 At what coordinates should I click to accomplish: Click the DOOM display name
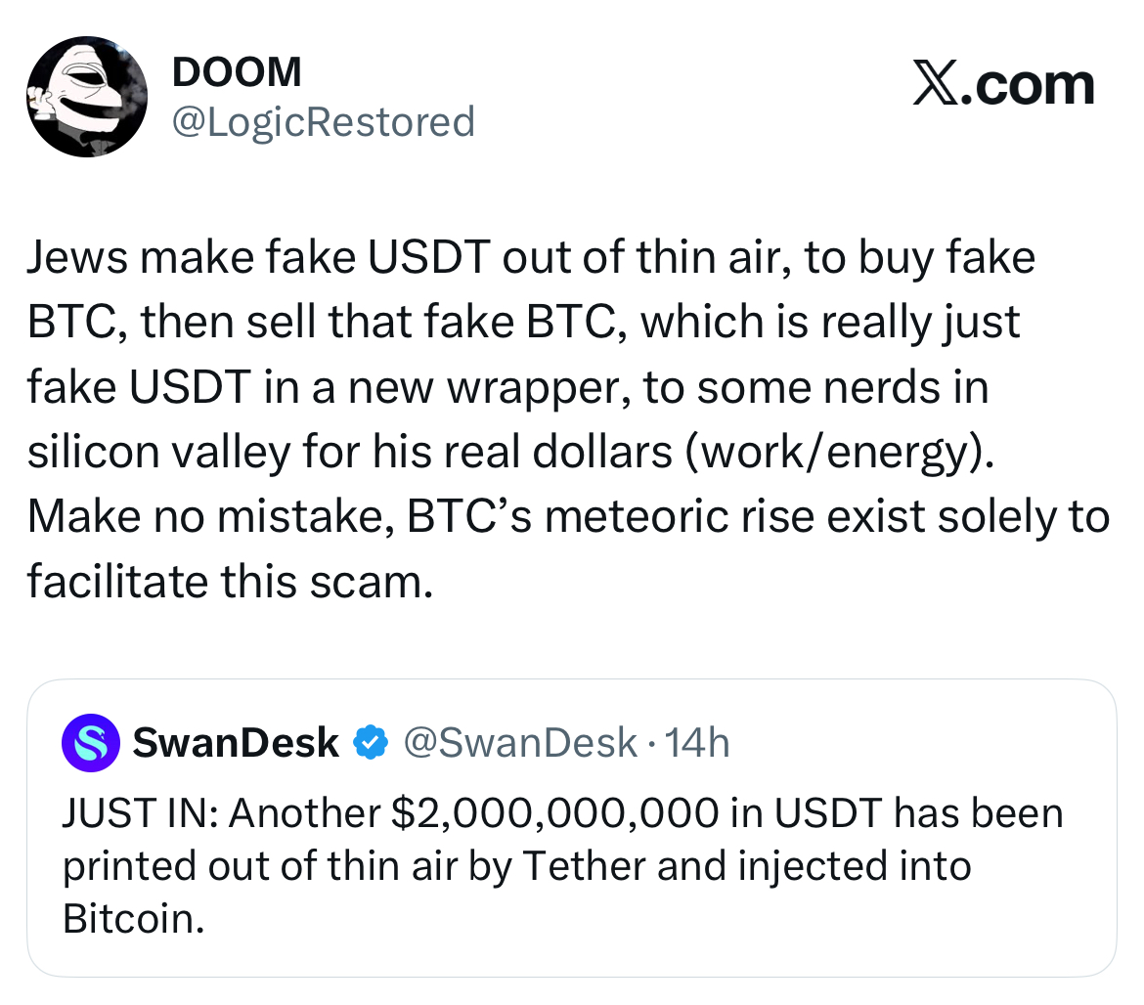[237, 71]
